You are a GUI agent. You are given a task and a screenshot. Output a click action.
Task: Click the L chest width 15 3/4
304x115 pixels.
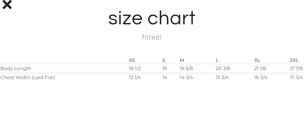pyautogui.click(x=222, y=78)
